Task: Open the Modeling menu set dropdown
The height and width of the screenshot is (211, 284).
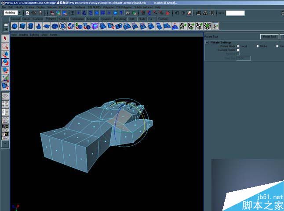Action: (x=19, y=13)
